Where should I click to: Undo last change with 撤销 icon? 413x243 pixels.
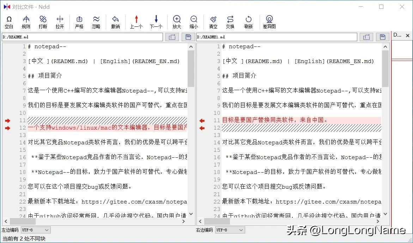pyautogui.click(x=116, y=21)
